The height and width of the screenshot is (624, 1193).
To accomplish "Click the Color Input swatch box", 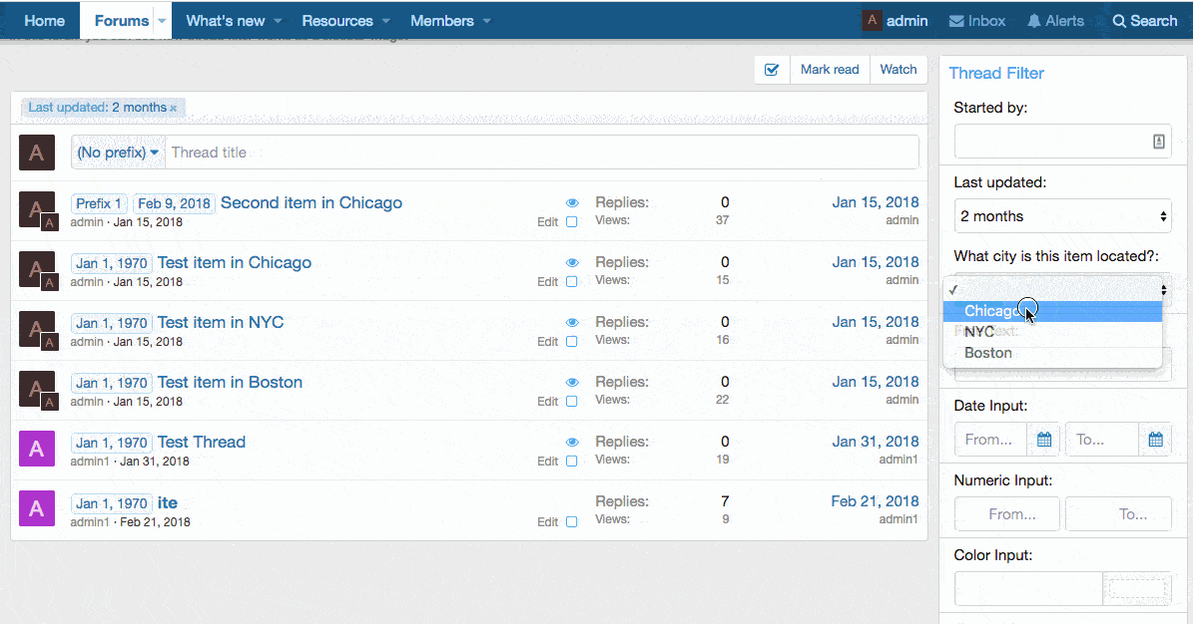I will tap(1136, 588).
